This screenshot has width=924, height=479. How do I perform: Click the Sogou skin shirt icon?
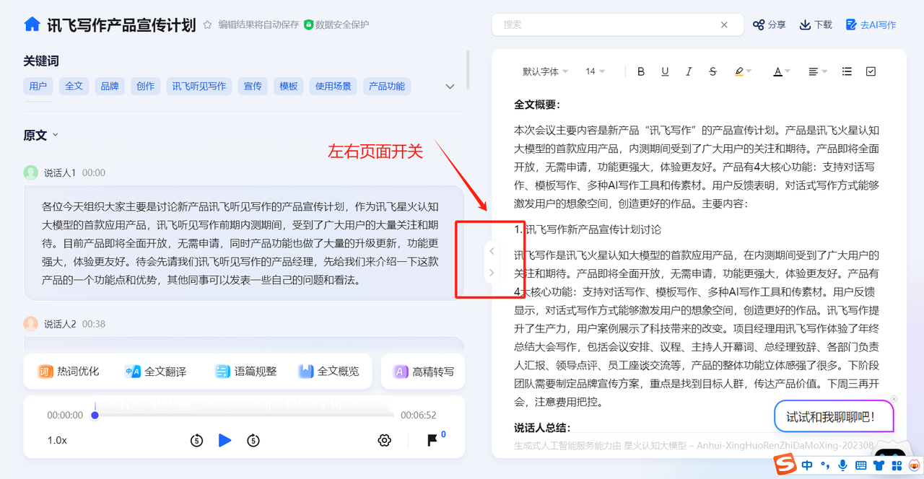(x=879, y=466)
